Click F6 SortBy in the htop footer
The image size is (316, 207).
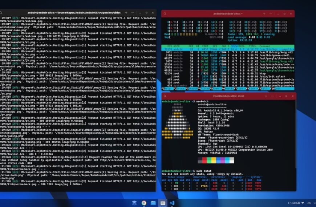coord(228,89)
